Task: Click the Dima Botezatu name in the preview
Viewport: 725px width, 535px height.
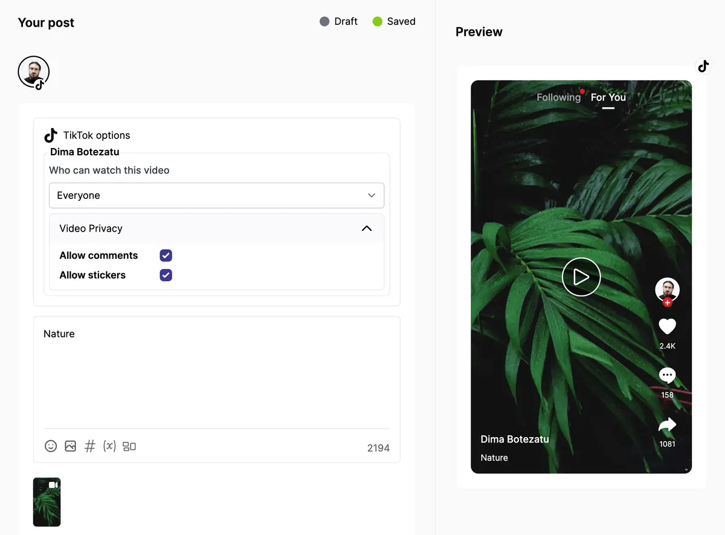Action: point(515,439)
